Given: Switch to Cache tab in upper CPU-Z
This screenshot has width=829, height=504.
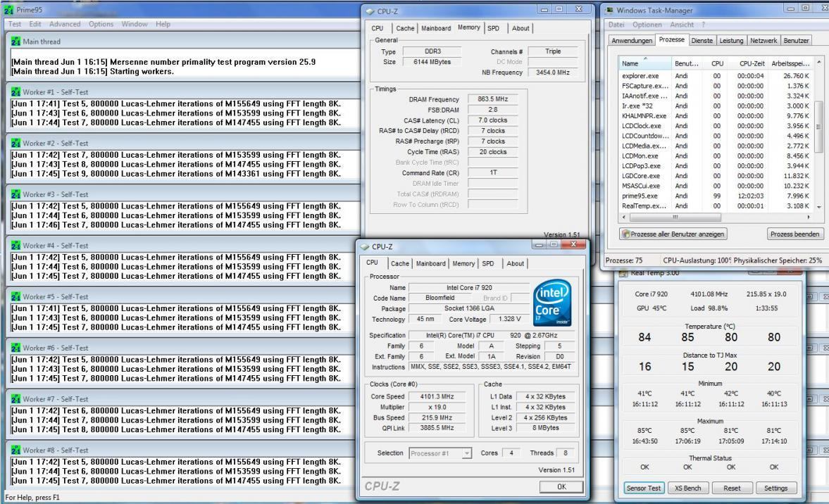Looking at the screenshot, I should 405,29.
